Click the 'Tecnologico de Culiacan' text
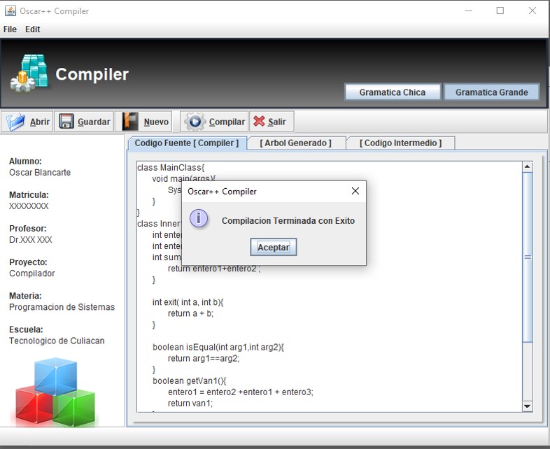Screen dimensions: 550x449 pos(57,341)
